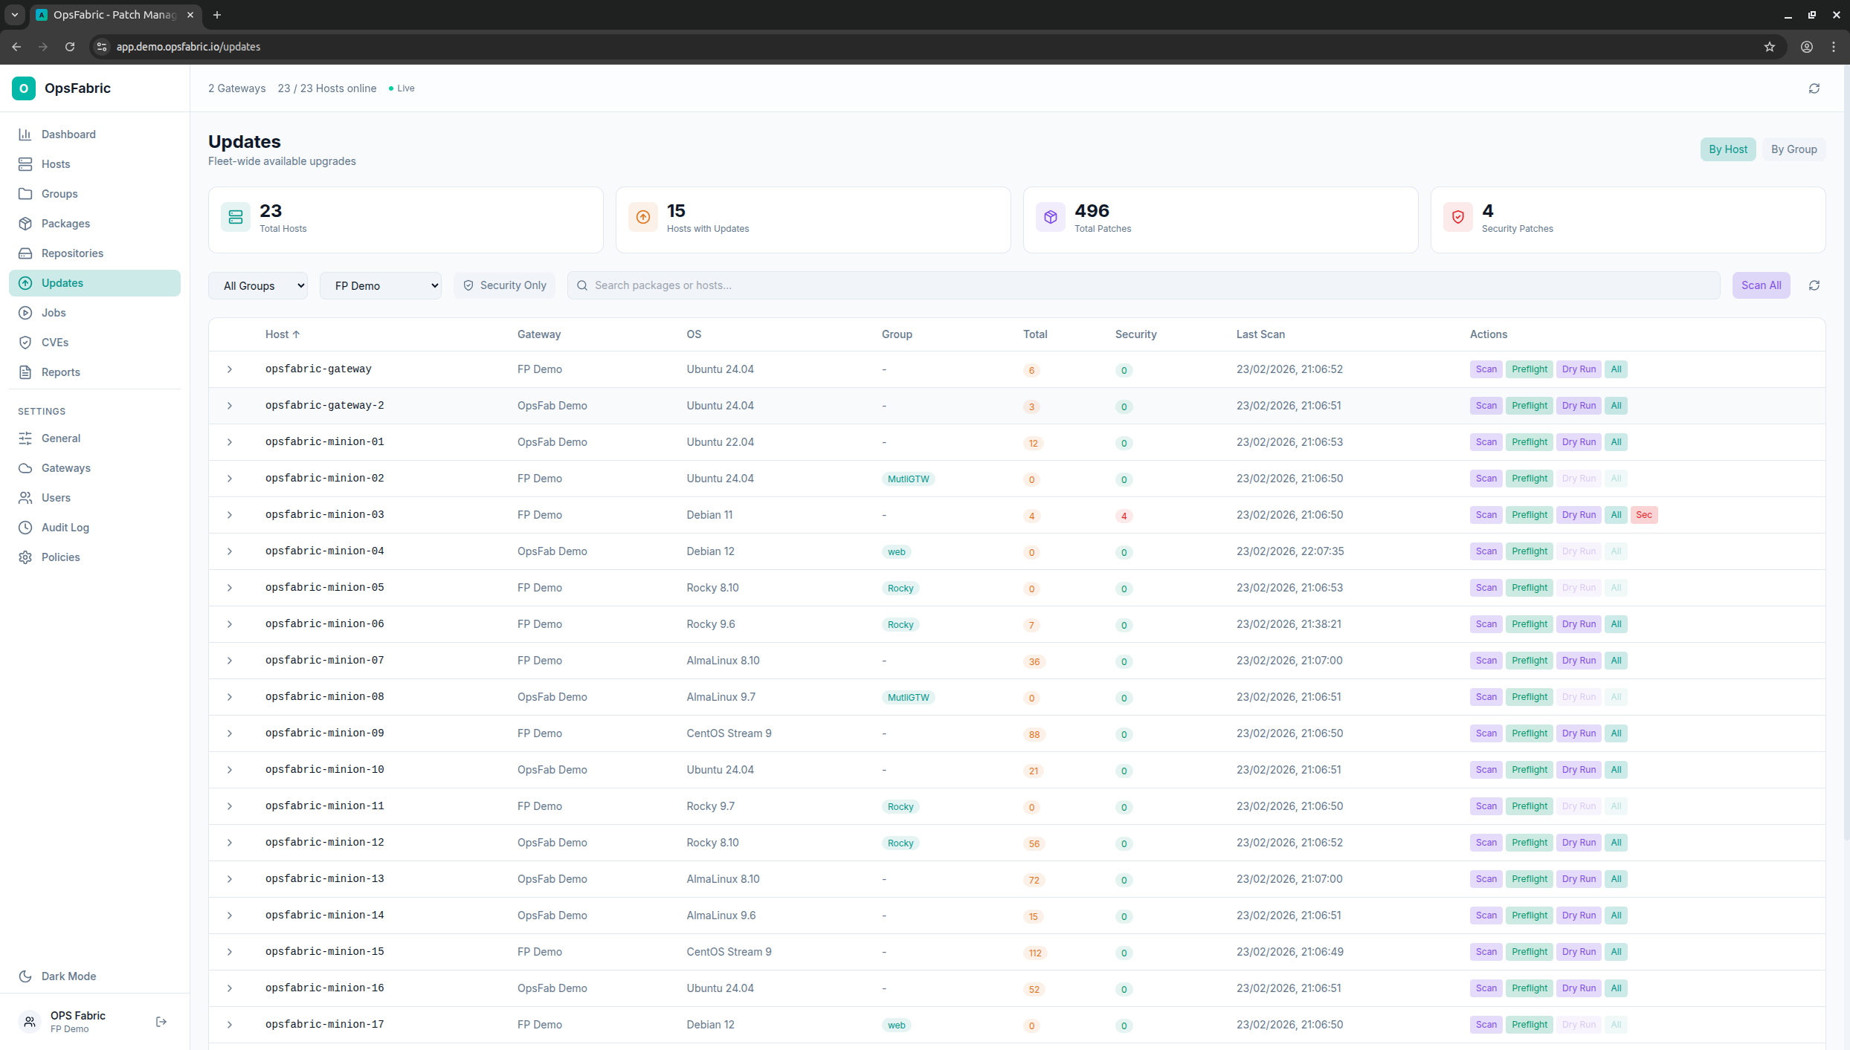The height and width of the screenshot is (1050, 1850).
Task: Switch view to By Group
Action: point(1793,149)
